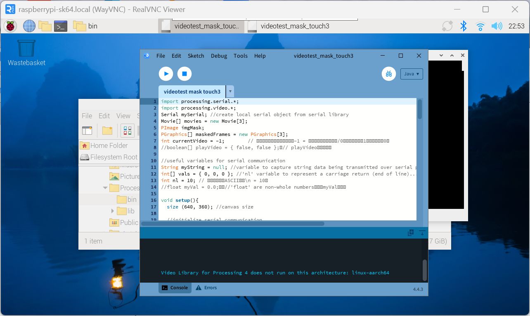Minimize the window behind Processing with the down chevron
Image resolution: width=530 pixels, height=316 pixels.
441,55
